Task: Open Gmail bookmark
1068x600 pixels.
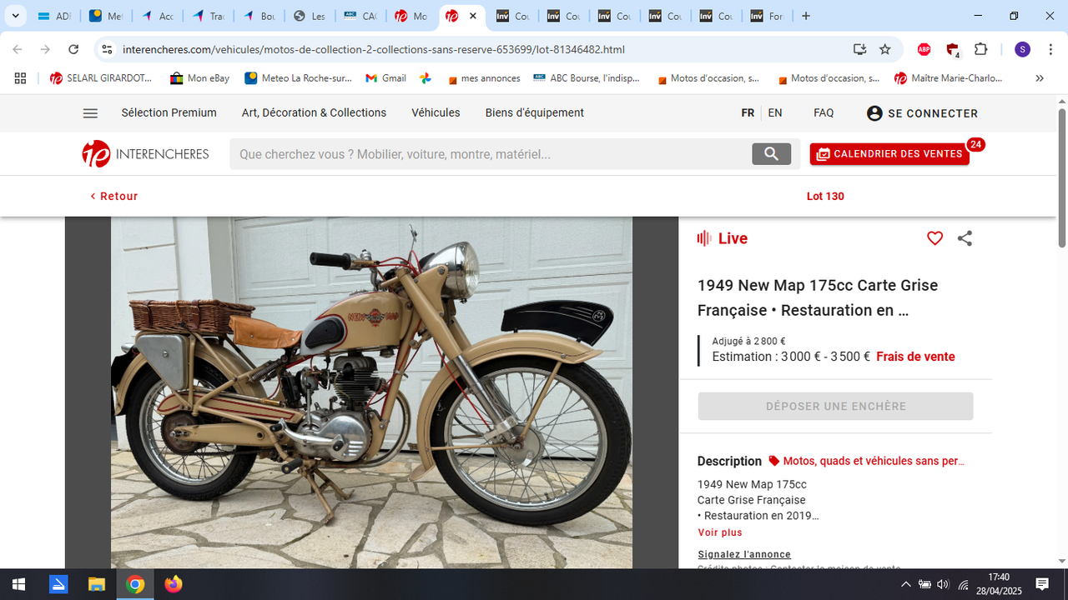Action: click(x=385, y=78)
